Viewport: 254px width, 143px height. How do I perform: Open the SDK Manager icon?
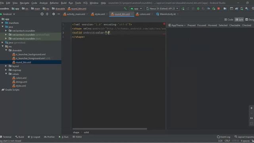tap(247, 9)
